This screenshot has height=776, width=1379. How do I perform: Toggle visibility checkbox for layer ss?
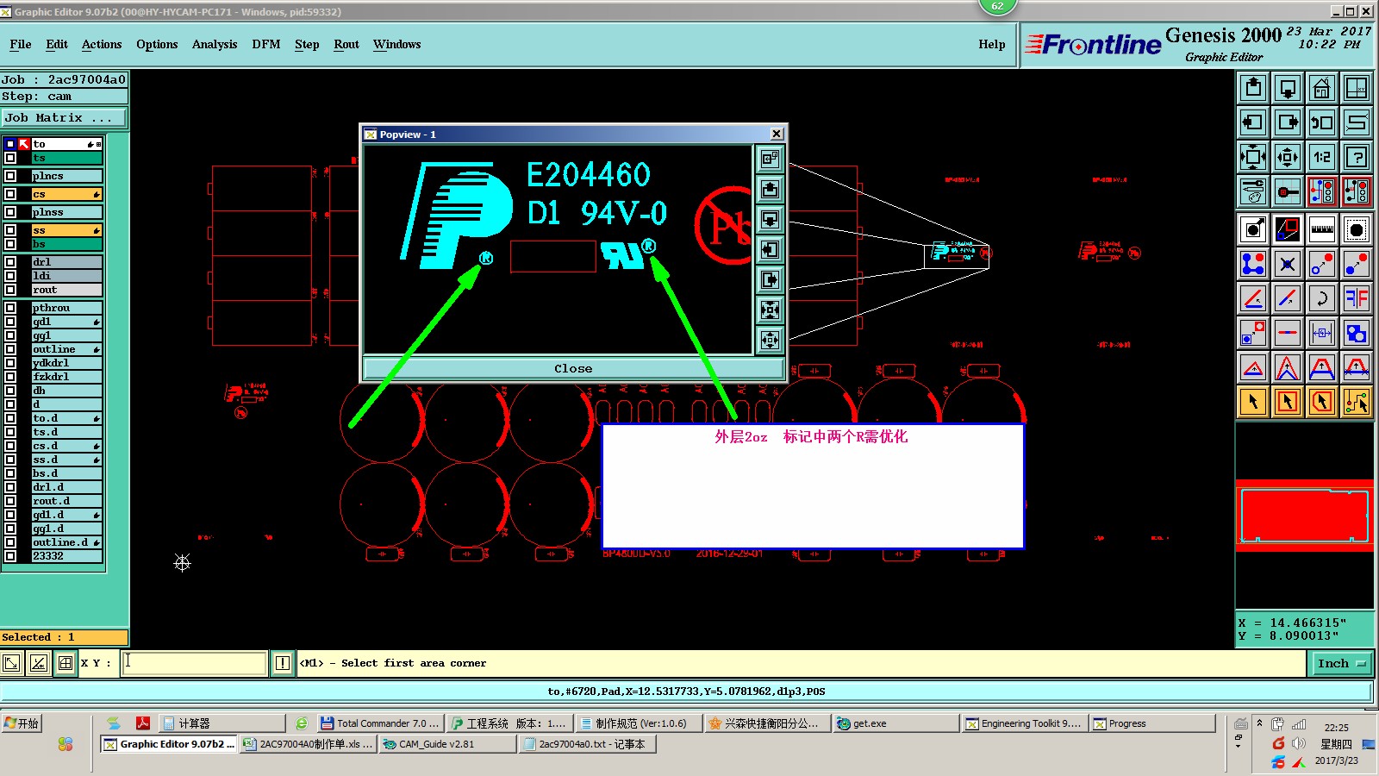coord(10,230)
